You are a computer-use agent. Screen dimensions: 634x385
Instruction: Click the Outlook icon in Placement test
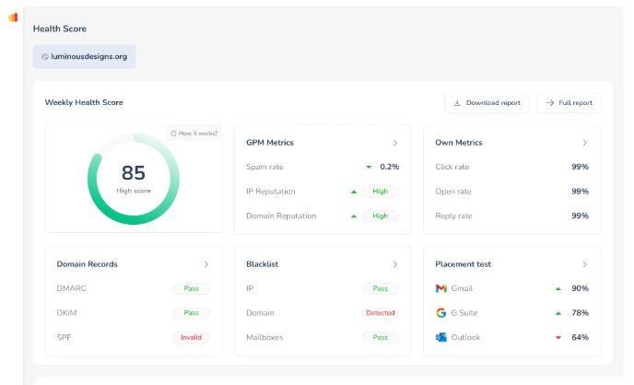coord(440,337)
